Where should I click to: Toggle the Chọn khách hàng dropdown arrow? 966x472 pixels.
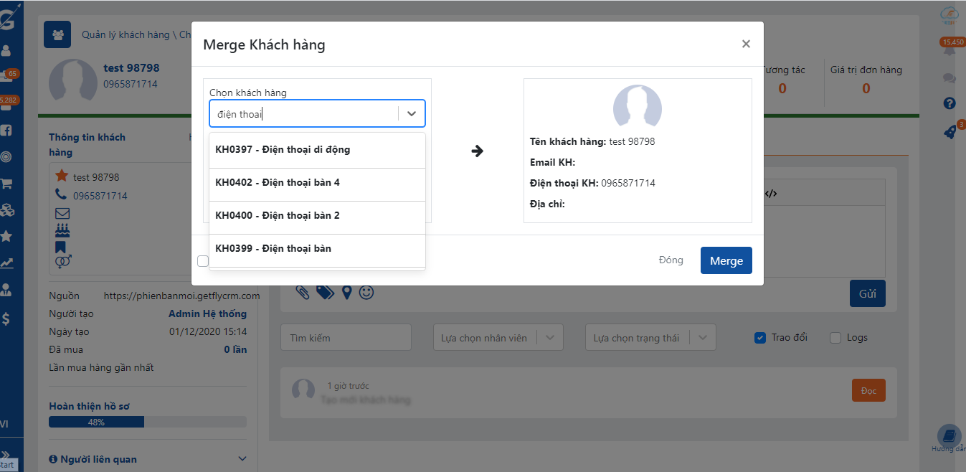(x=412, y=113)
